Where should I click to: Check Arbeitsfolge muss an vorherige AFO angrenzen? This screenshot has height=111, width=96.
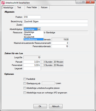coord(25,93)
